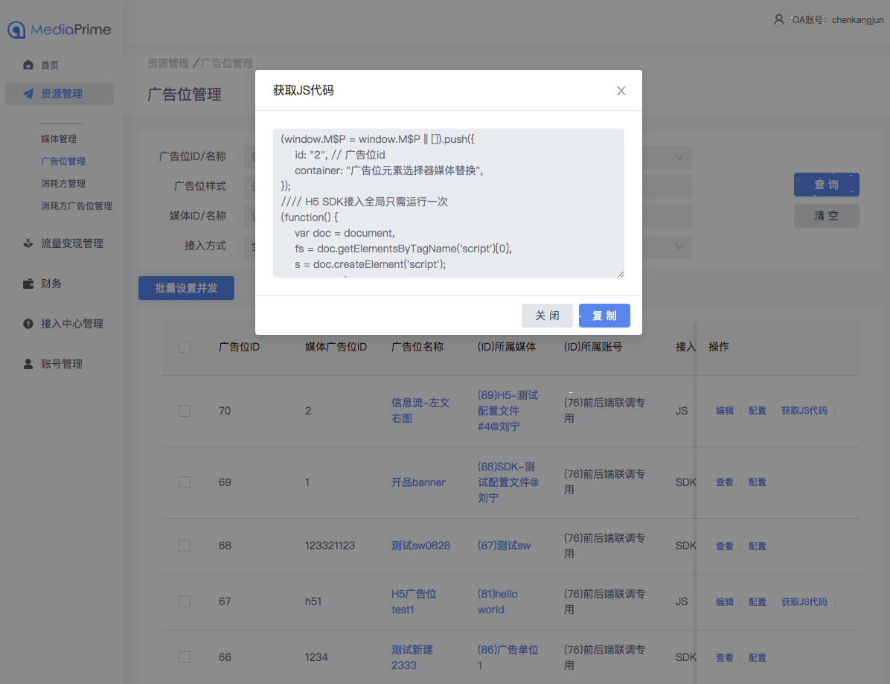Click 编辑 link for 广告位ID 70
890x684 pixels.
click(724, 411)
